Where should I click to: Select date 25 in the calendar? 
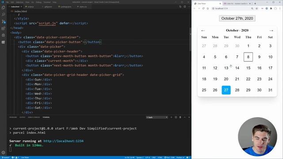pyautogui.click(x=204, y=90)
